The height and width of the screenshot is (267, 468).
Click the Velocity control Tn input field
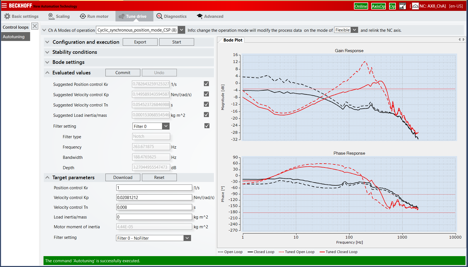click(x=154, y=207)
